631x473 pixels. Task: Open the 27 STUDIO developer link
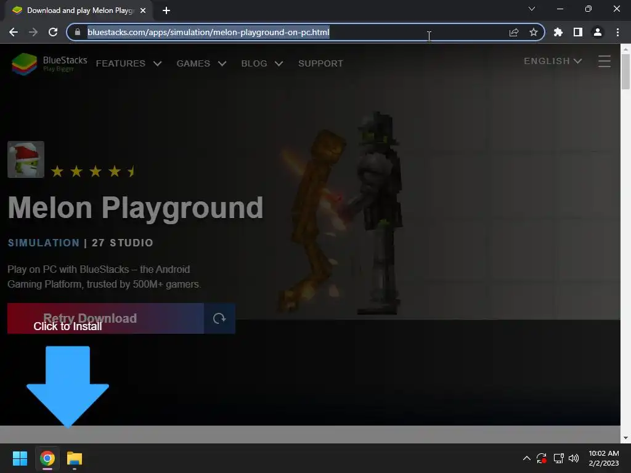pyautogui.click(x=123, y=243)
